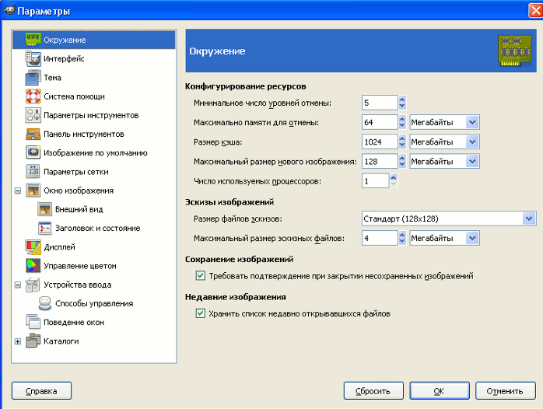Select Управление цветом label

[80, 266]
